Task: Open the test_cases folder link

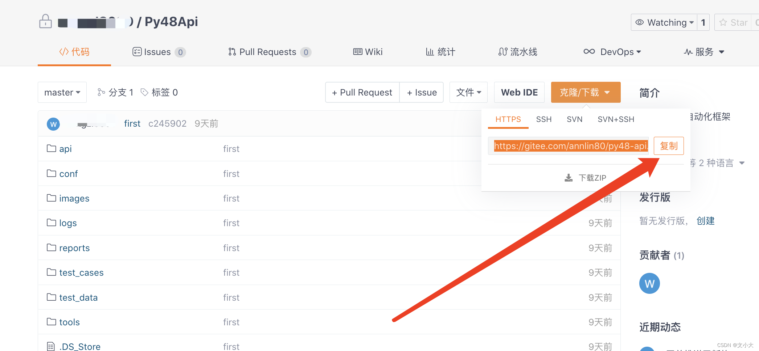Action: [x=81, y=272]
